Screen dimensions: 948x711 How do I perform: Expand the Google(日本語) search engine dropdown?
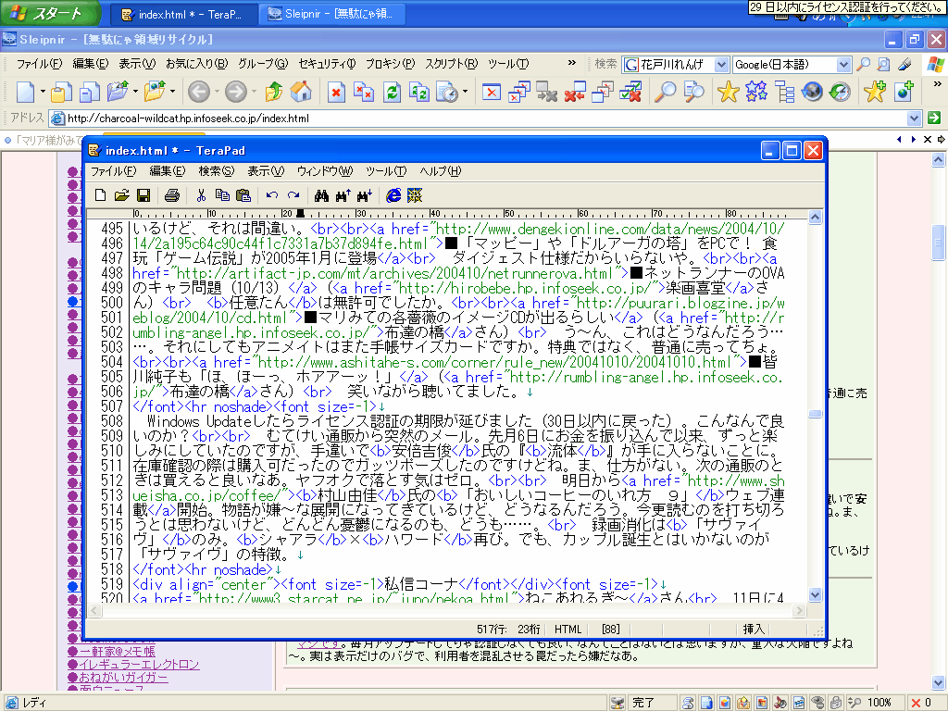point(842,65)
